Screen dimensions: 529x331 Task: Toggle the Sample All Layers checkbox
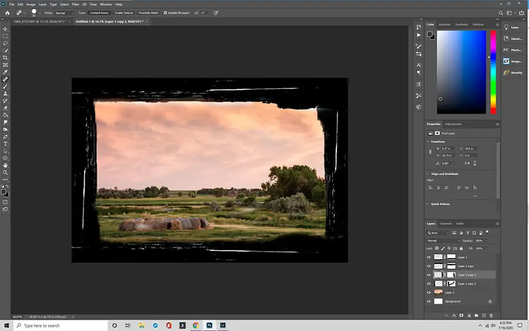[165, 13]
